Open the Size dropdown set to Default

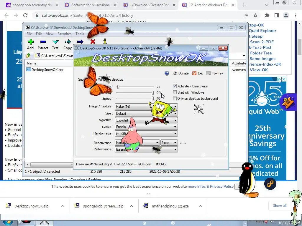coord(146,113)
